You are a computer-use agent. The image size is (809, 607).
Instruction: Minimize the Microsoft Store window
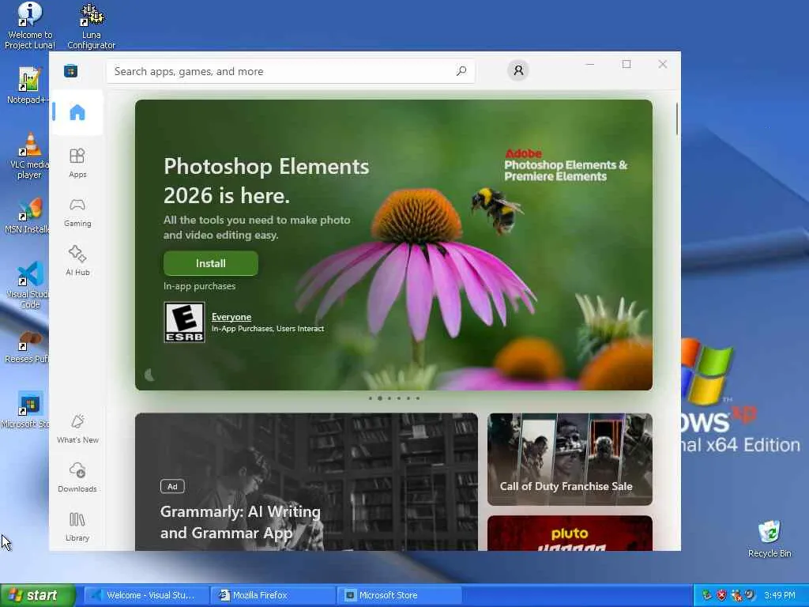click(x=590, y=64)
